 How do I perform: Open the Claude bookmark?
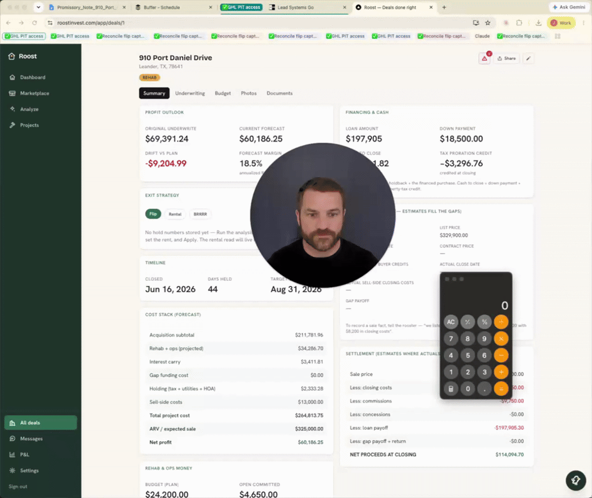pyautogui.click(x=482, y=36)
